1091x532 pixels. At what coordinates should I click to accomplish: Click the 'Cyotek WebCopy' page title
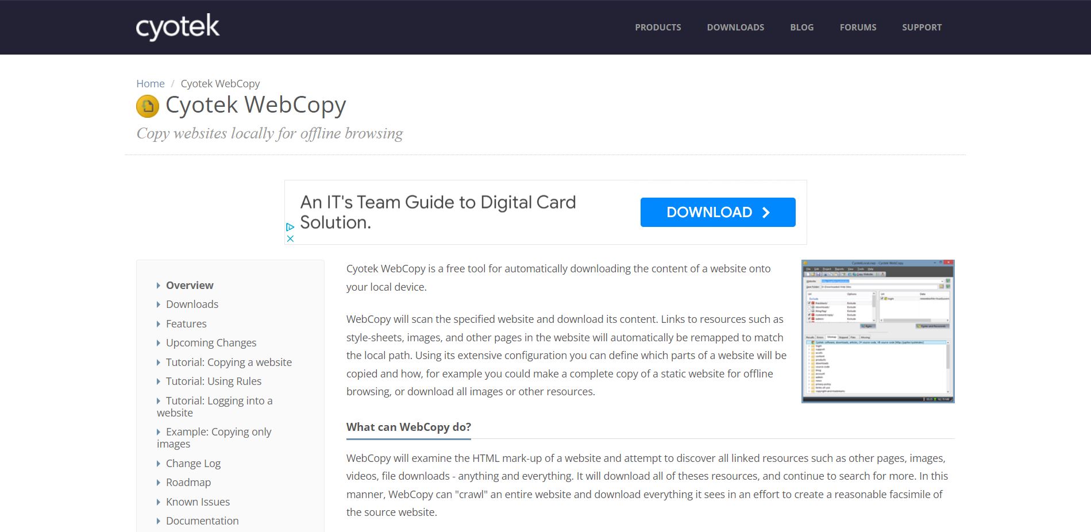coord(256,105)
